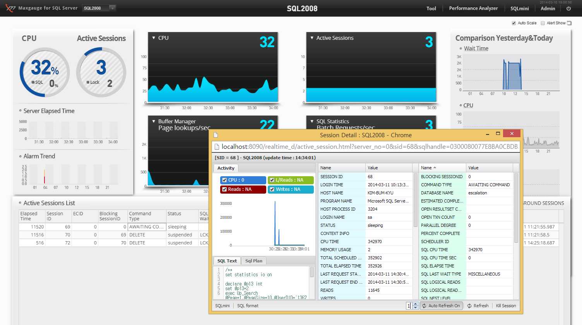The width and height of the screenshot is (582, 325).
Task: Uncheck the Reads : NA series checkbox
Action: click(224, 189)
